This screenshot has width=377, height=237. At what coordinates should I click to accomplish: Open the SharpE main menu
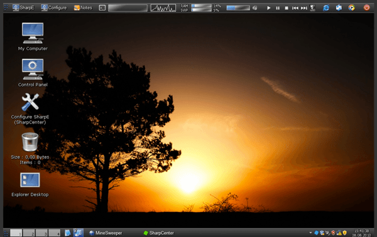point(24,8)
